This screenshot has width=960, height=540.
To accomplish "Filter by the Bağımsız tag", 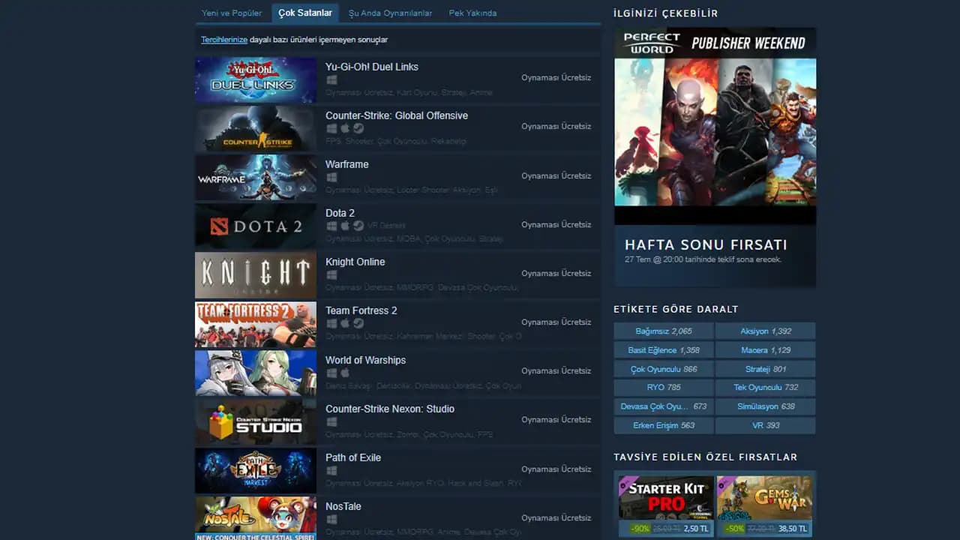I will [663, 331].
